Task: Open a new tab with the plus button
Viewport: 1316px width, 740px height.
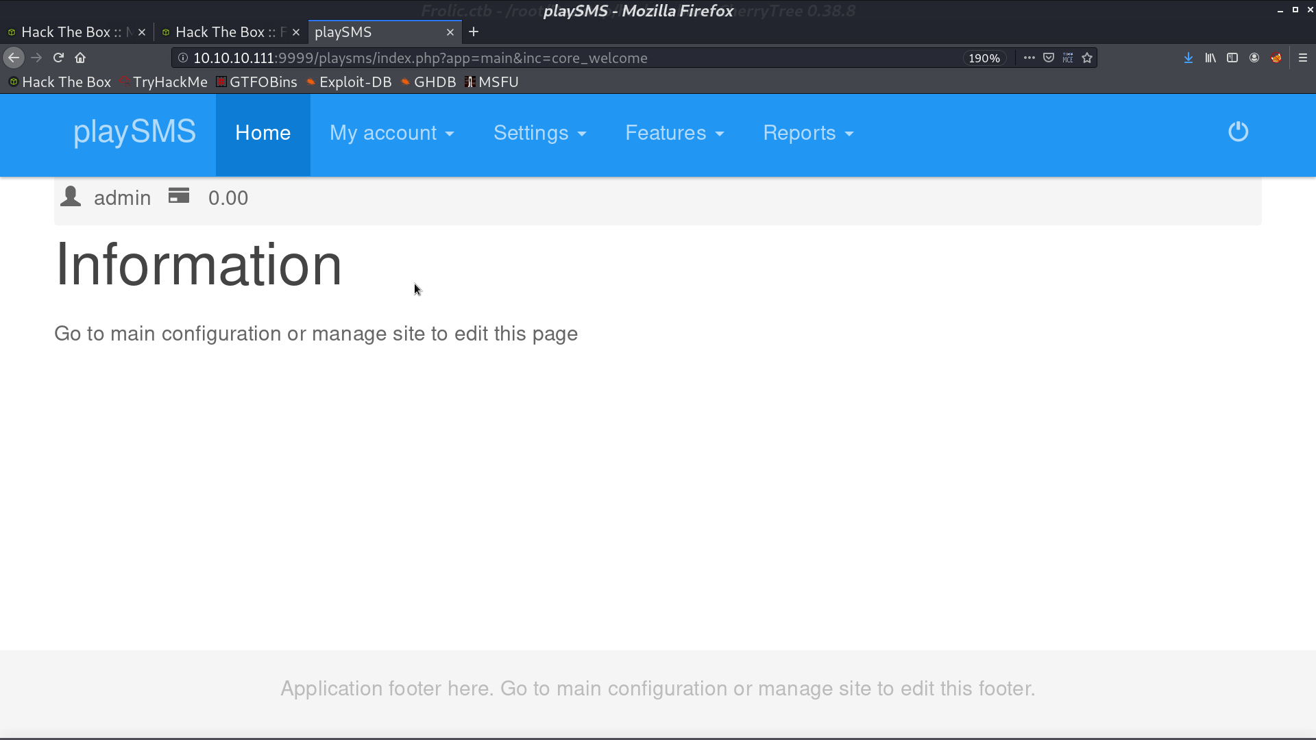Action: (474, 32)
